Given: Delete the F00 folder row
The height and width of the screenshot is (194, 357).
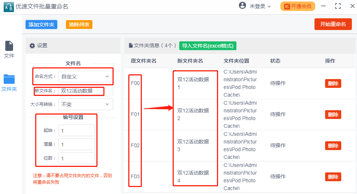Looking at the screenshot, I should point(333,83).
